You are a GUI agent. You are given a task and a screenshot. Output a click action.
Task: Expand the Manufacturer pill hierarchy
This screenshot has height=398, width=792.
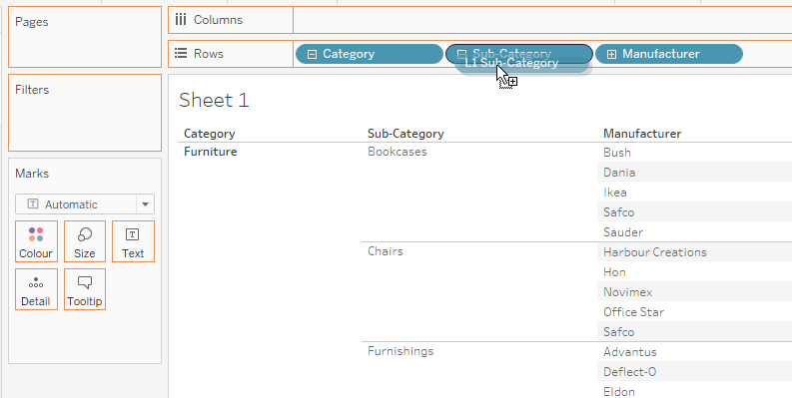click(x=611, y=54)
